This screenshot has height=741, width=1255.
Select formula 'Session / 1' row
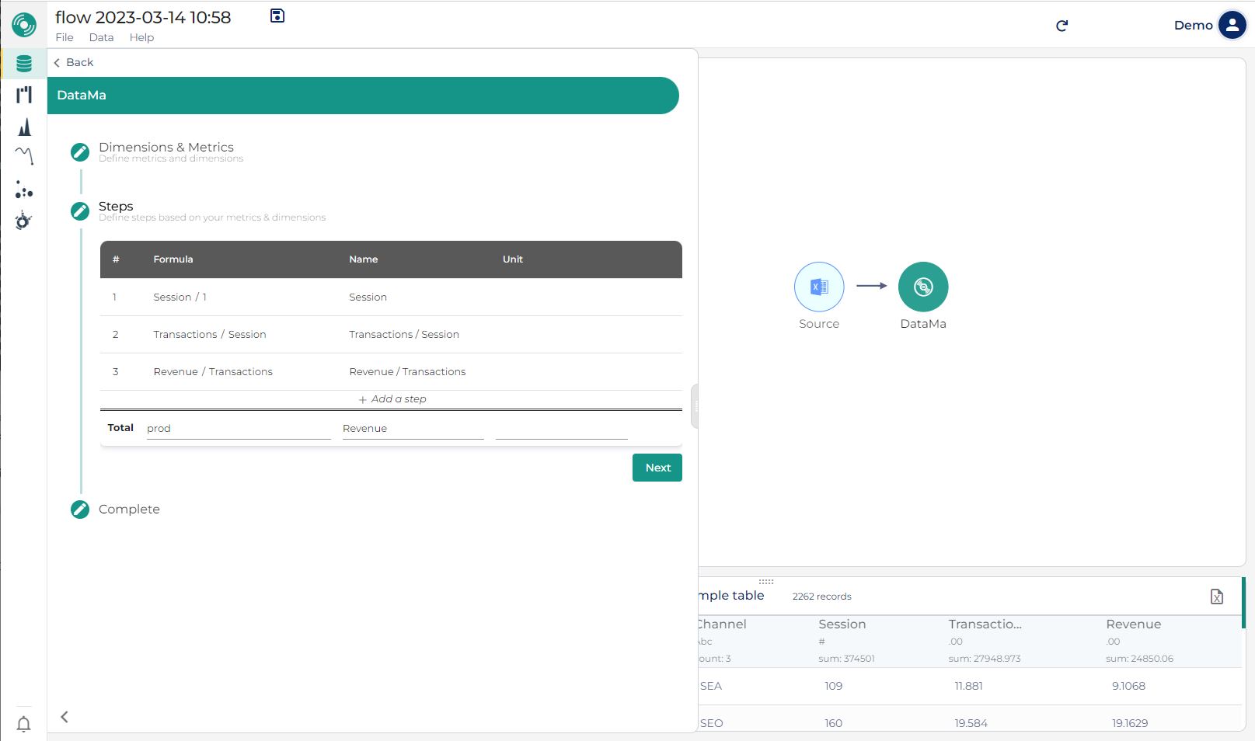click(180, 297)
